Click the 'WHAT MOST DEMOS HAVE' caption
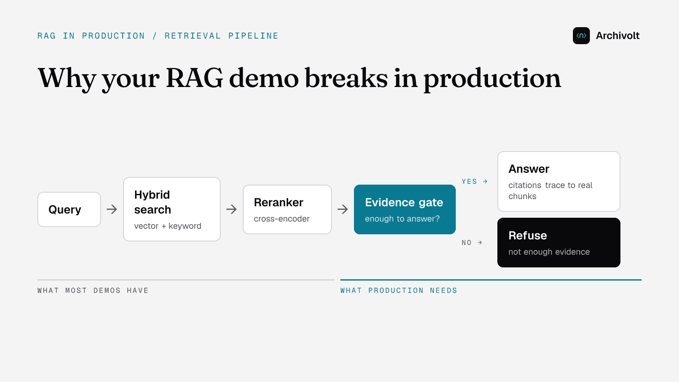Screen dimensions: 679x382 93,291
